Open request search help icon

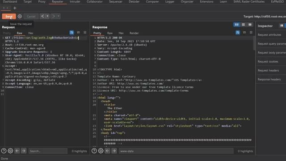click(x=4, y=151)
